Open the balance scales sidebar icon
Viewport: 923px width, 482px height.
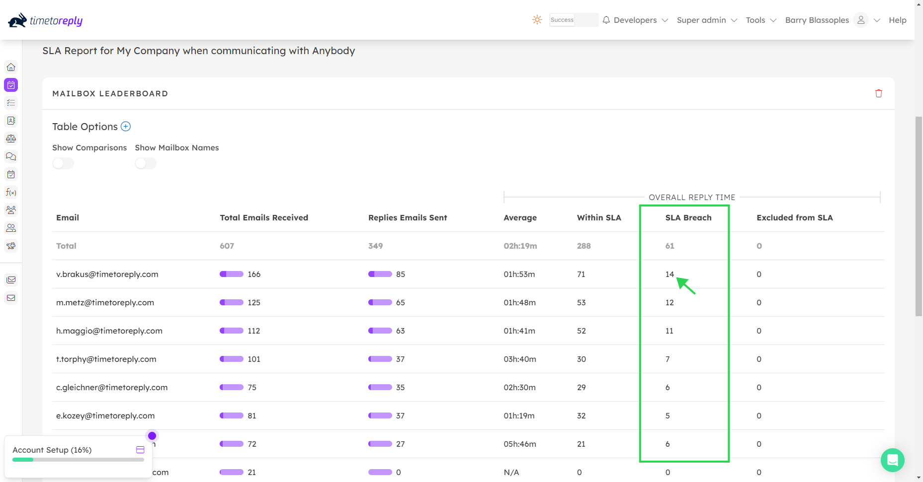click(11, 138)
